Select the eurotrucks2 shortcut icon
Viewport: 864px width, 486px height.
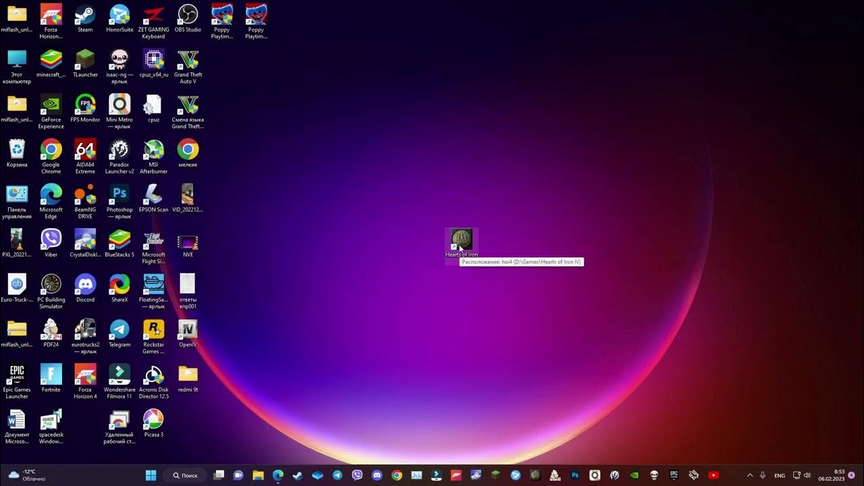[x=85, y=337]
